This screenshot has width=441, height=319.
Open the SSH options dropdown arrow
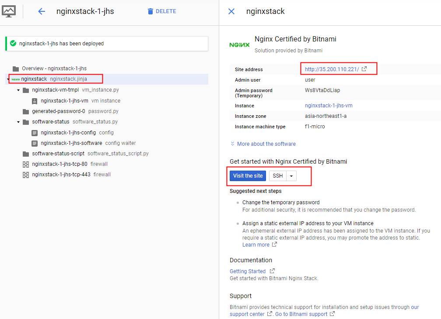(x=291, y=176)
